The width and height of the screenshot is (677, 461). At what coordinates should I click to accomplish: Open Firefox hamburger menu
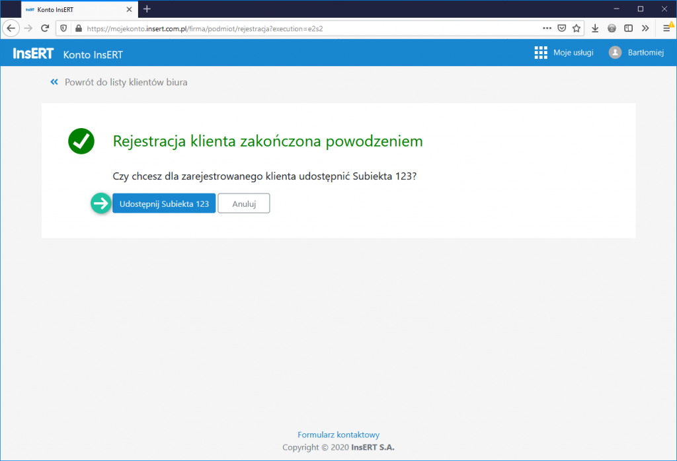[x=666, y=28]
